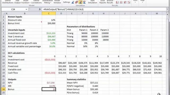Viewport: 170px width, 95px height.
Task: Click the red dice random/static icon
Action: point(77,2)
